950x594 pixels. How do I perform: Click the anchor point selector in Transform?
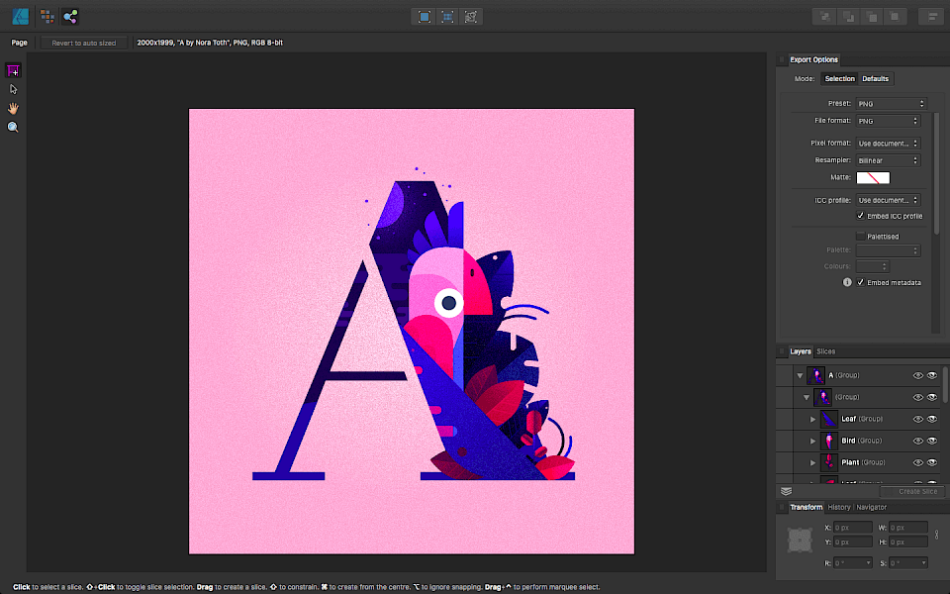coord(800,540)
